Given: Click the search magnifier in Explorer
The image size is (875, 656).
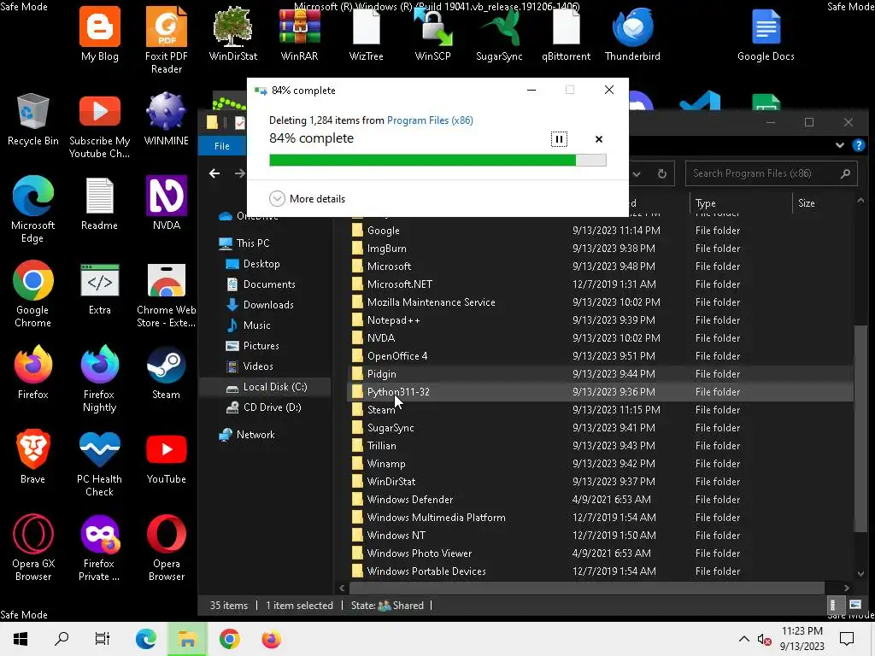Looking at the screenshot, I should 845,173.
